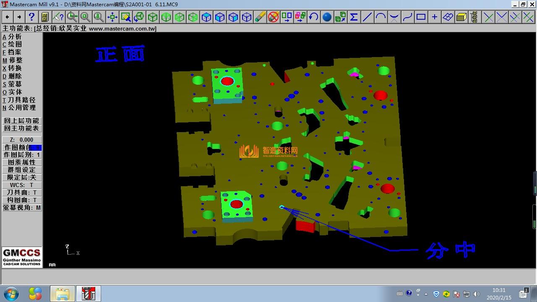Select the create arc tool

coord(381,17)
